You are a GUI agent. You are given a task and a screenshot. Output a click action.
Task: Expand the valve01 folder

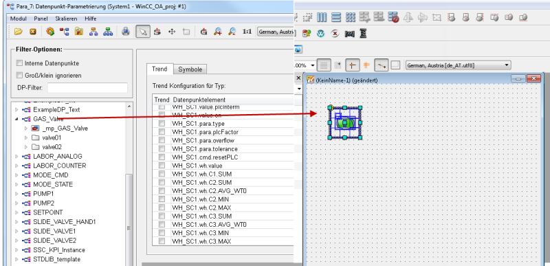point(25,137)
